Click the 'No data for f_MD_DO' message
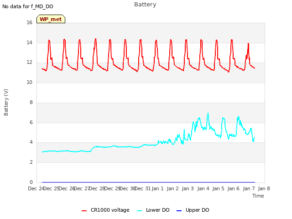 coord(28,6)
